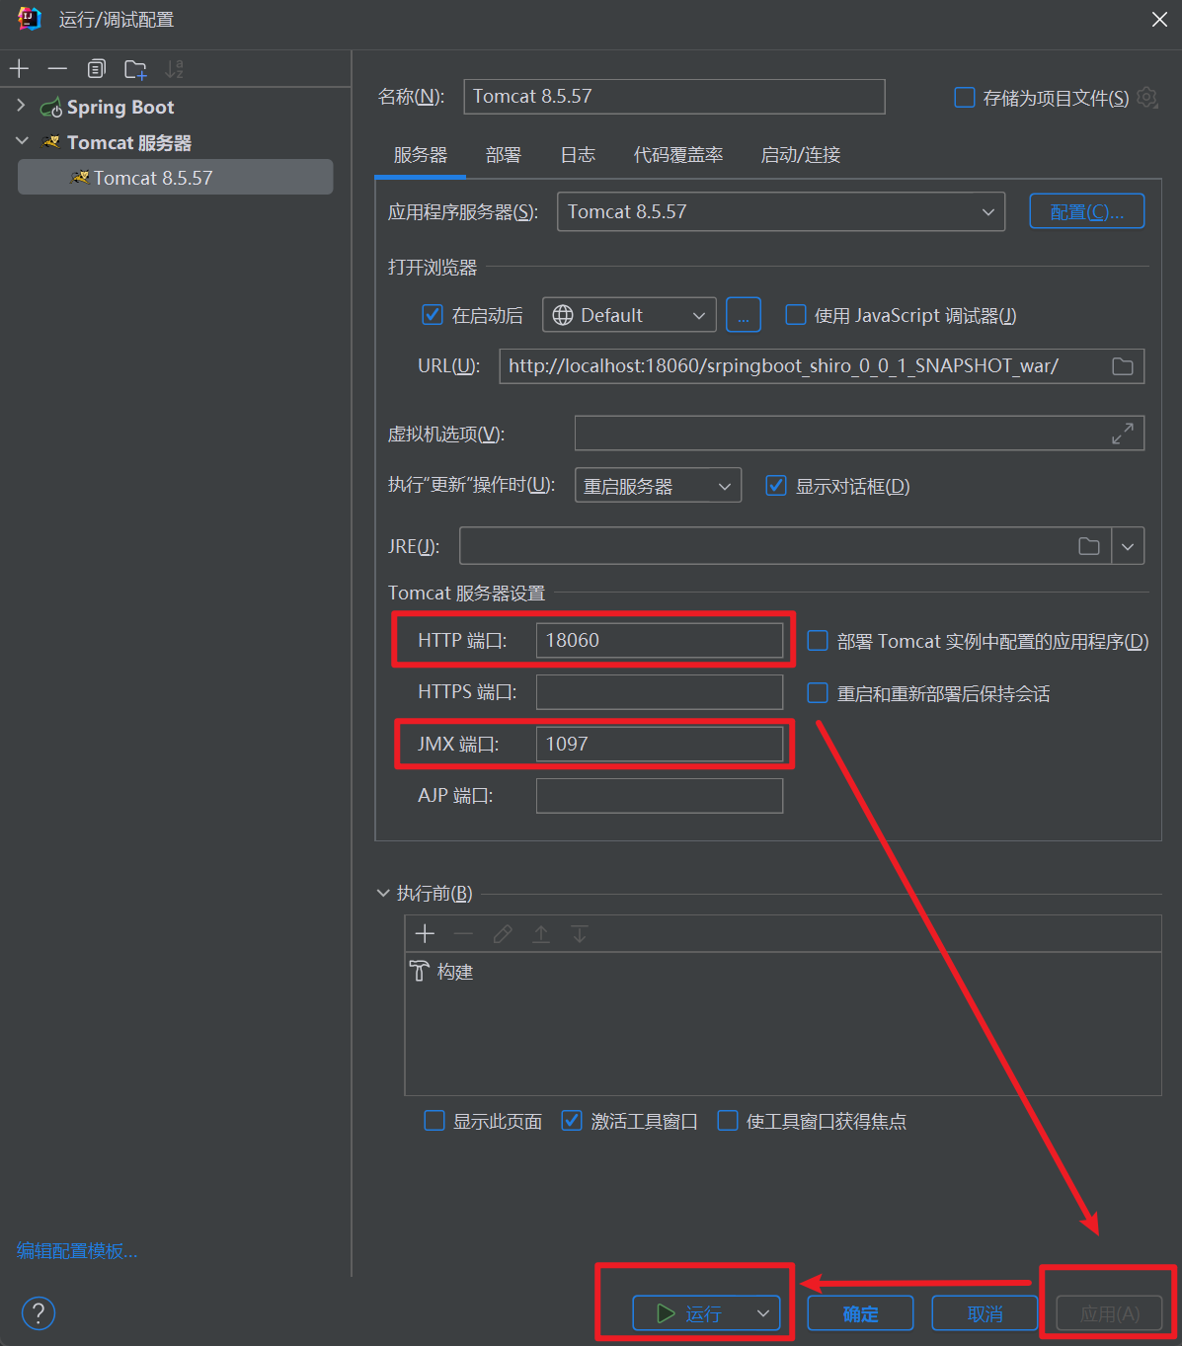The height and width of the screenshot is (1346, 1182).
Task: Copy the selected configuration
Action: (96, 68)
